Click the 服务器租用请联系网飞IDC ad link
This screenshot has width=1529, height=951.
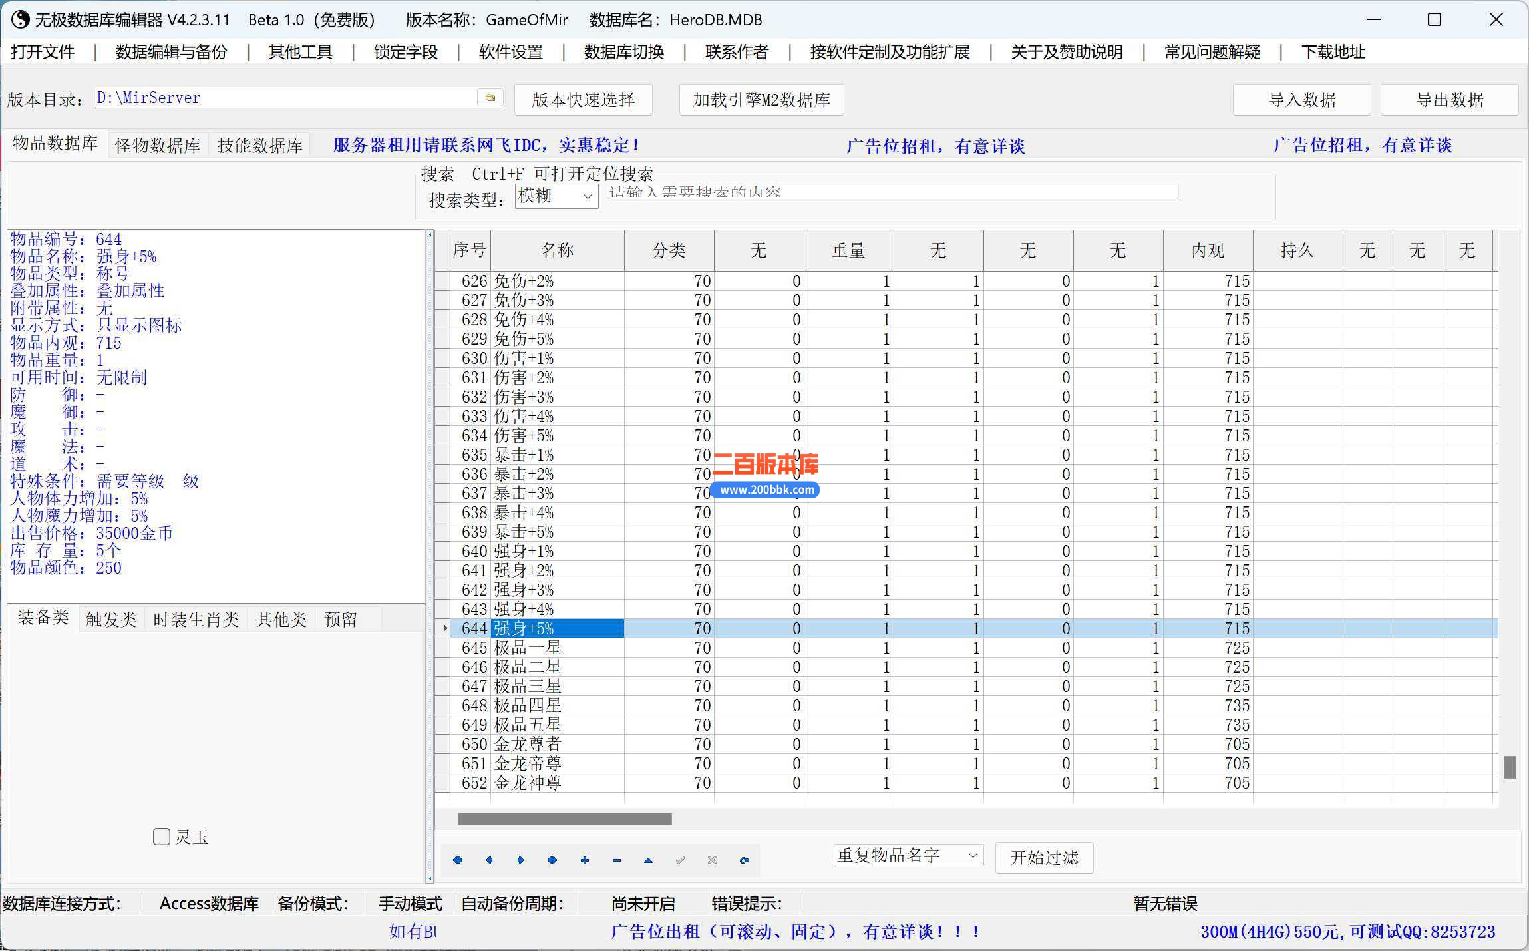coord(486,145)
